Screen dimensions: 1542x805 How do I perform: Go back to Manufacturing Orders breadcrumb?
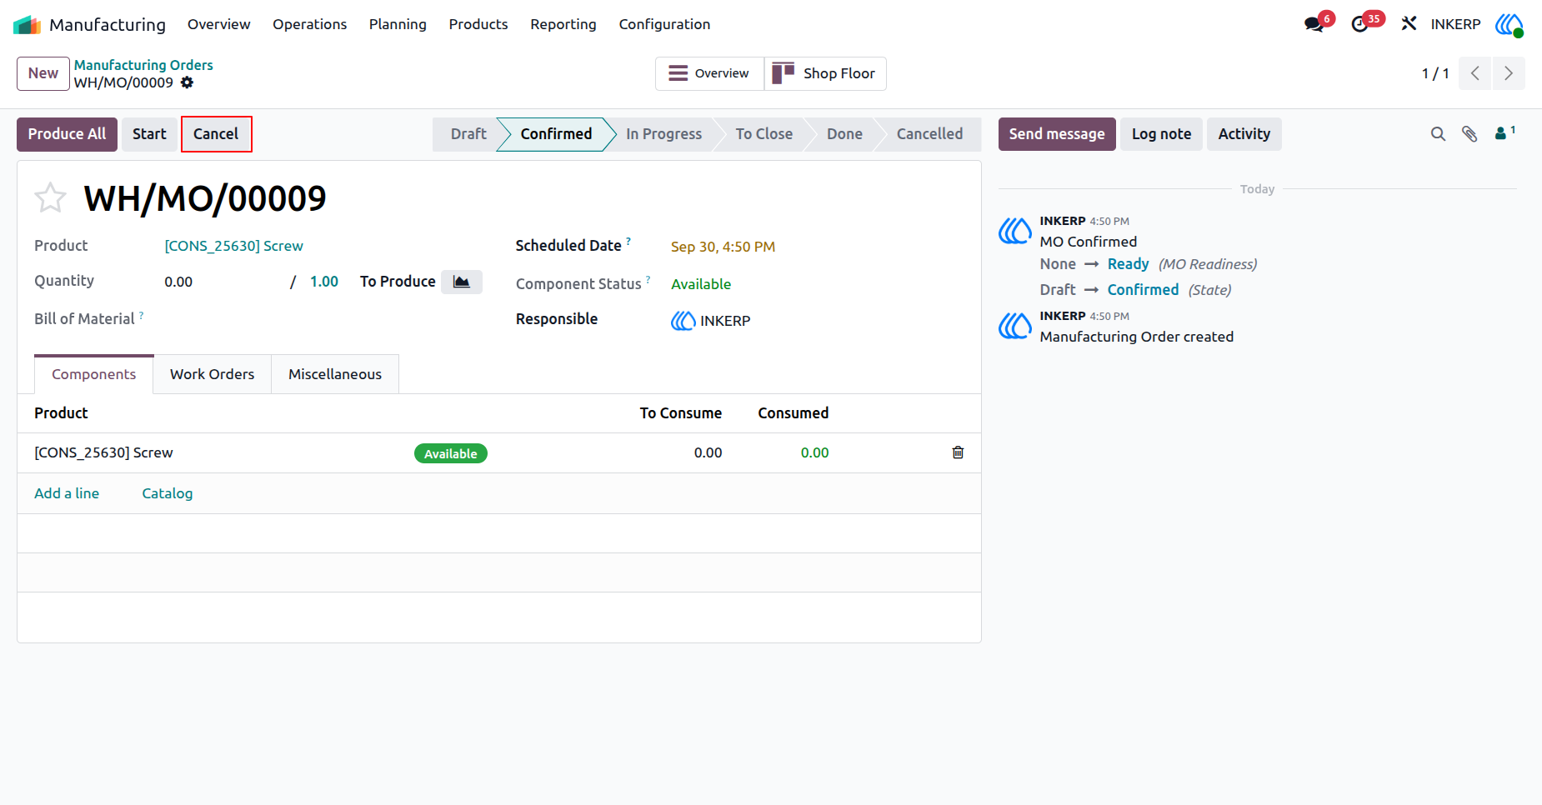point(143,65)
